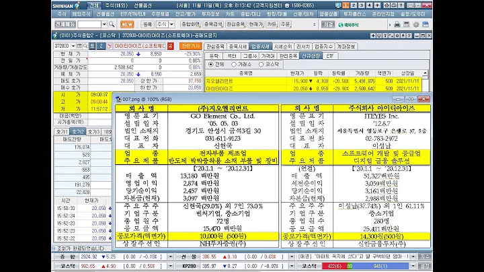Click the 종합화면 toolbar button

[190, 24]
